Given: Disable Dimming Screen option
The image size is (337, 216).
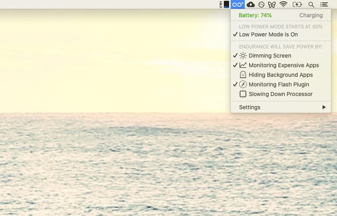Looking at the screenshot, I should (x=281, y=56).
